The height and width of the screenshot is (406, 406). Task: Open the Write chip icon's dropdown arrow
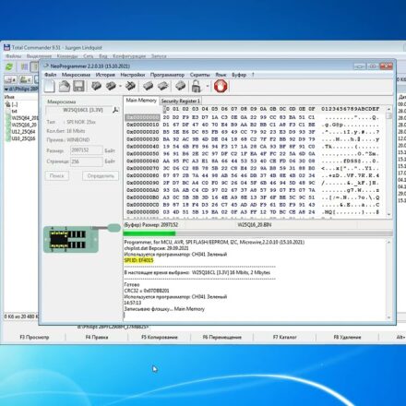point(120,86)
